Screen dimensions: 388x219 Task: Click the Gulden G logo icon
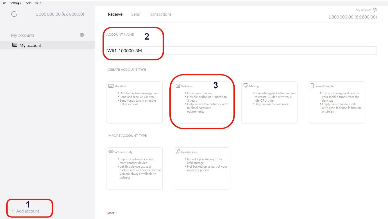14,14
